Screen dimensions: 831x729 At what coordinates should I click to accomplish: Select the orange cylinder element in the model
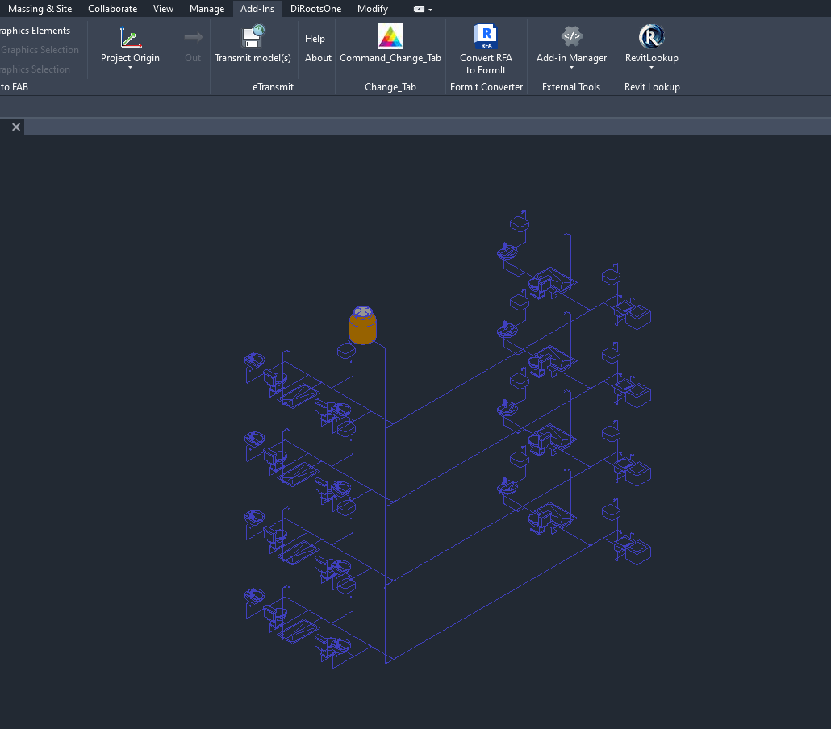[362, 325]
